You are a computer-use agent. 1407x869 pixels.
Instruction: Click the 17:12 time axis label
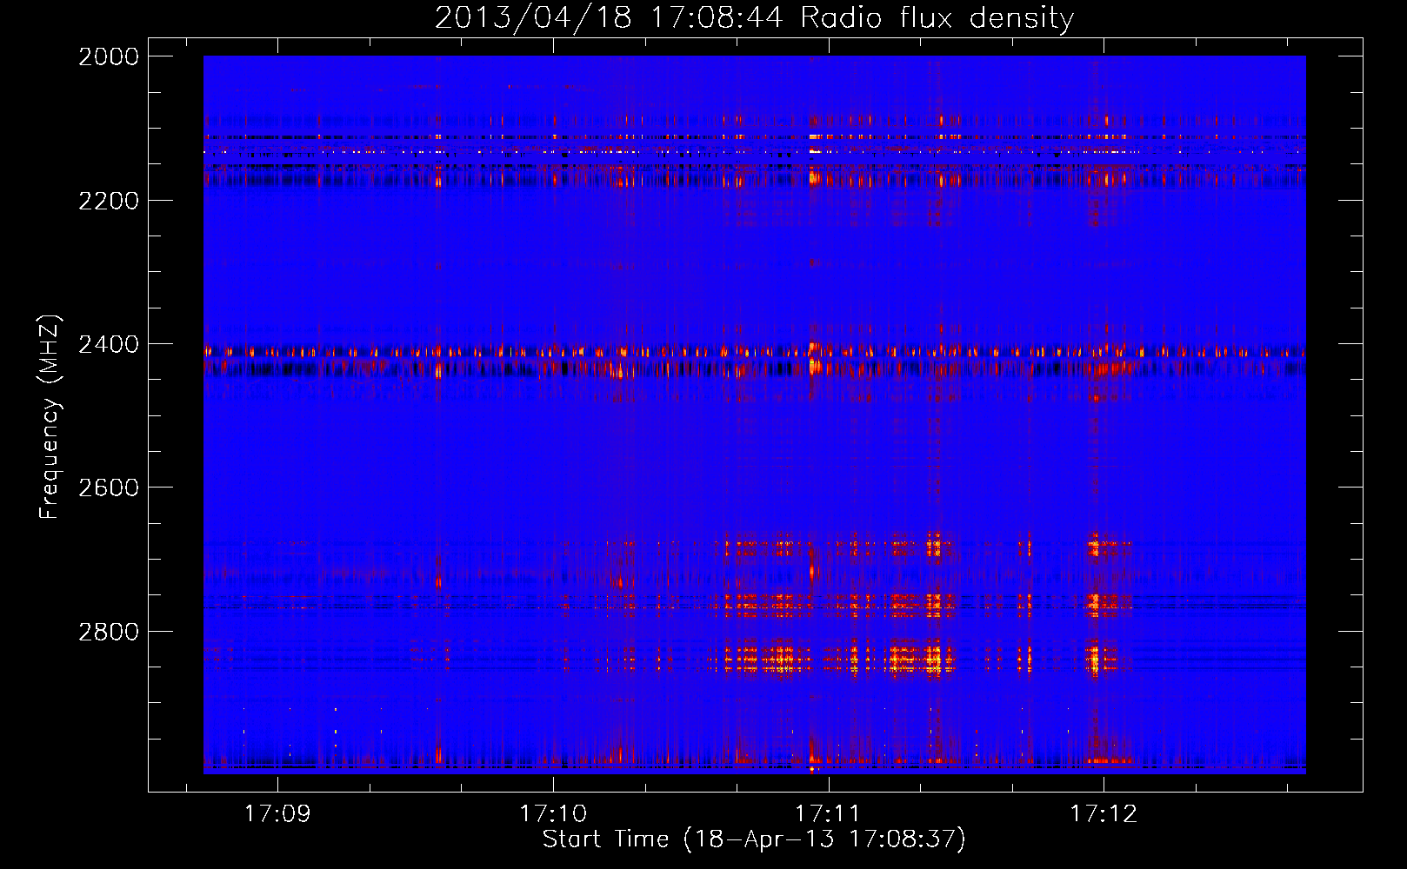[1104, 813]
